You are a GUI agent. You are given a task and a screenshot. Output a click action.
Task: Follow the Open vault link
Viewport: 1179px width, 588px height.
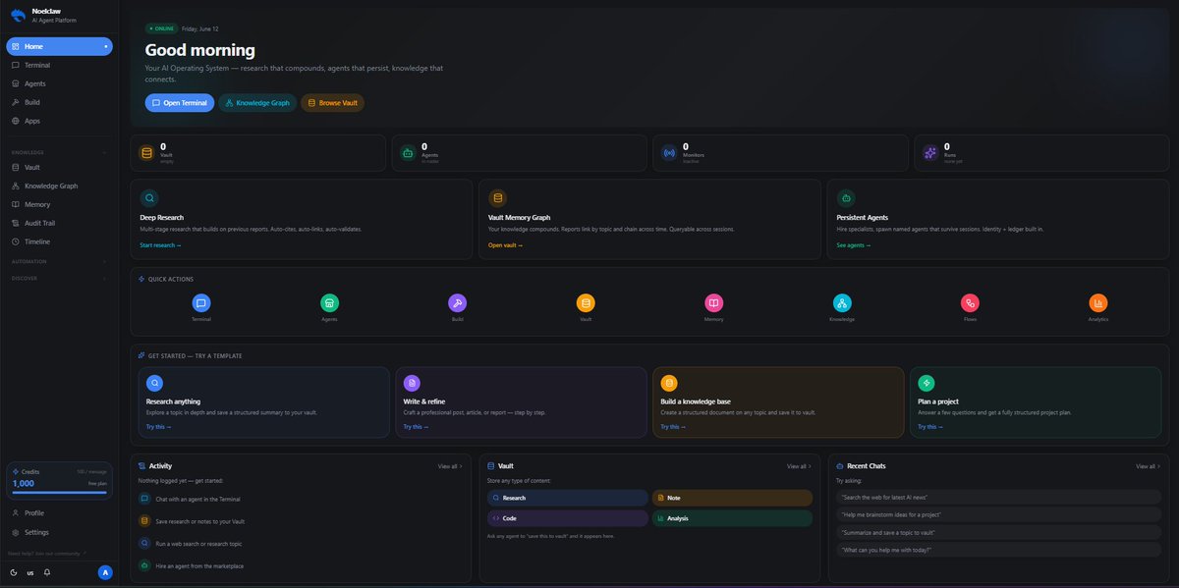505,245
